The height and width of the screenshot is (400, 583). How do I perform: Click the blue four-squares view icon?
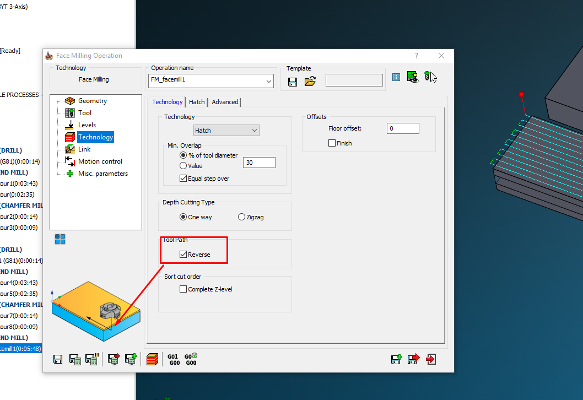click(60, 239)
